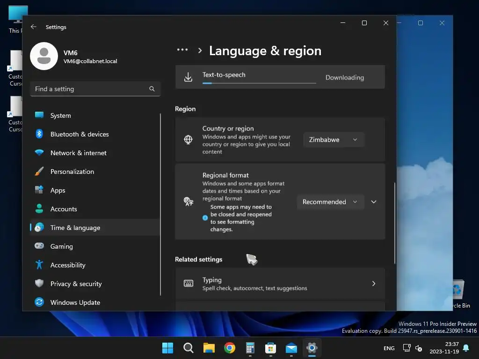Image resolution: width=479 pixels, height=359 pixels.
Task: Click the Privacy & security shield icon
Action: point(39,283)
